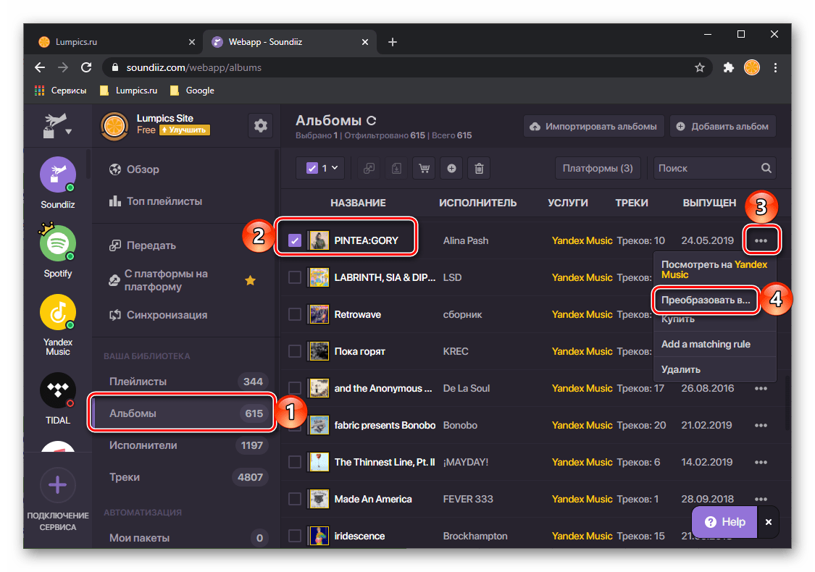Screen dimensions: 815x572
Task: Click the Spotify service icon
Action: coord(58,244)
